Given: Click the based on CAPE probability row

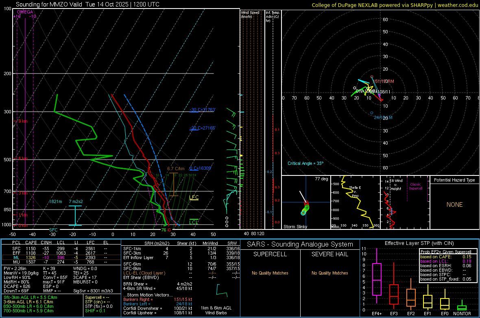Looking at the screenshot, I should tap(446, 257).
